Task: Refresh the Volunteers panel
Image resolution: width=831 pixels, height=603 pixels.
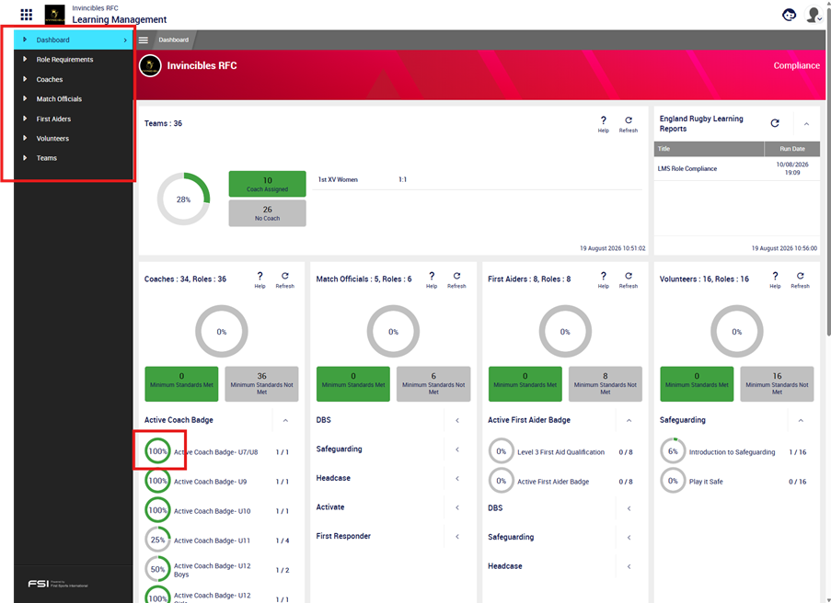Action: [801, 279]
